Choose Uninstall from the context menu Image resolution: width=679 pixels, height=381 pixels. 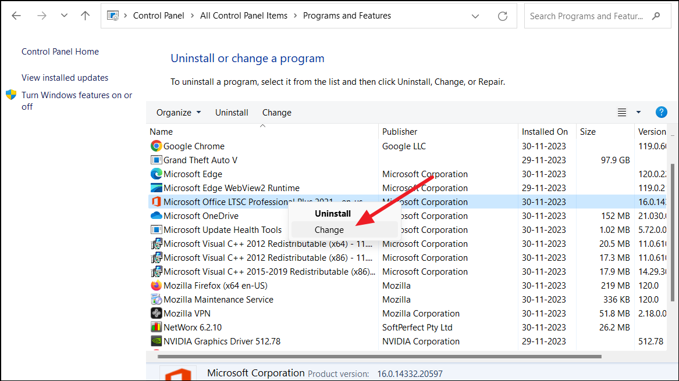(x=332, y=213)
